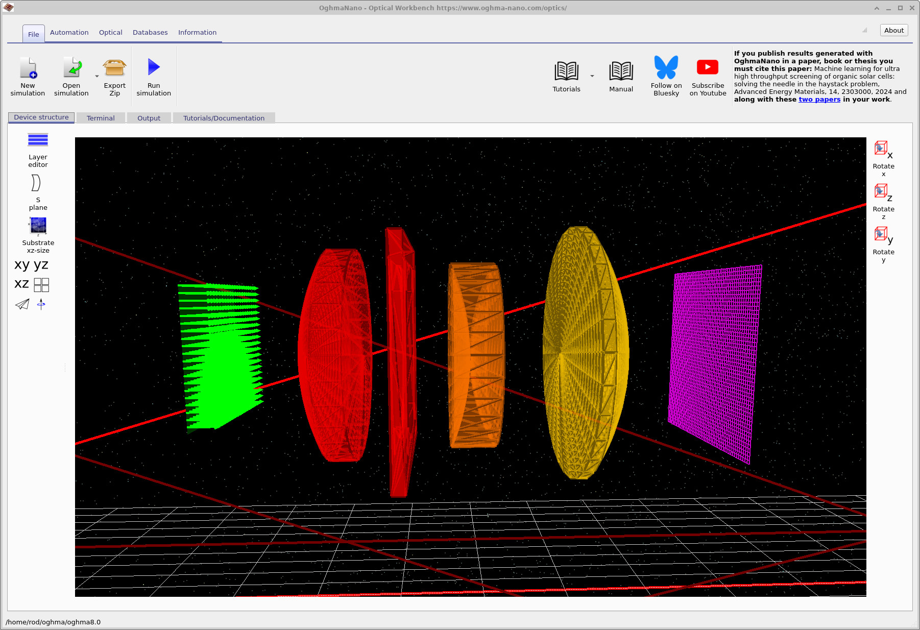
Task: Run the simulation with the play arrow
Action: (154, 67)
